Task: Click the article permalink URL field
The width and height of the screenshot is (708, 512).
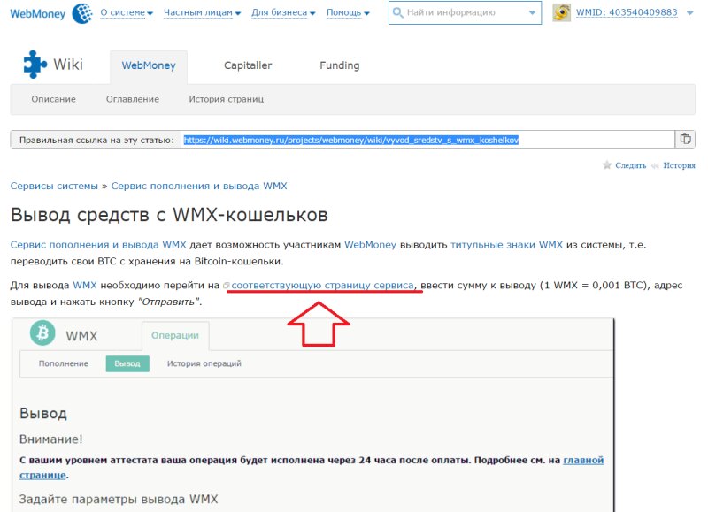Action: [x=425, y=140]
